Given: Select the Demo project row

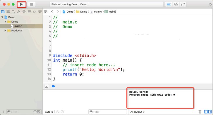Looking at the screenshot, I should (21, 17).
